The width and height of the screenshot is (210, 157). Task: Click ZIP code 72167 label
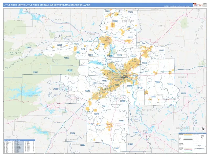(89, 112)
